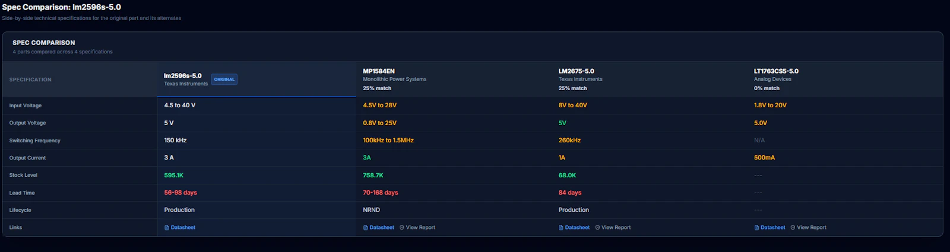Viewport: 950px width, 252px height.
Task: Open the LM2675-5.0 Datasheet link
Action: 574,228
